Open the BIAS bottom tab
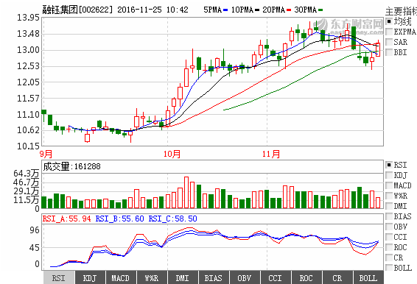The height and width of the screenshot is (284, 417). (214, 278)
